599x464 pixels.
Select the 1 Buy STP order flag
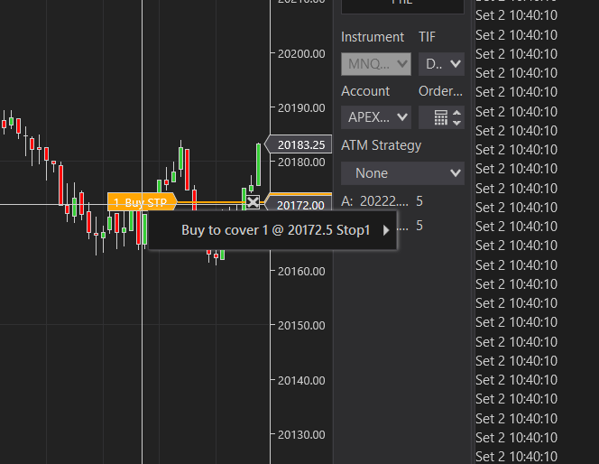pyautogui.click(x=143, y=202)
